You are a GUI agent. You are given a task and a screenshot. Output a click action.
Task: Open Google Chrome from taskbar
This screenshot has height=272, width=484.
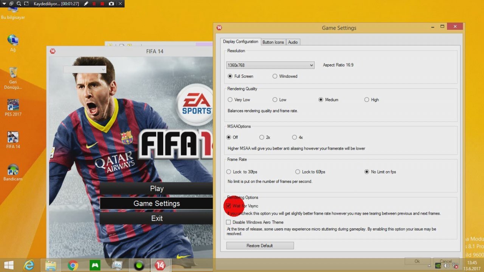[73, 265]
